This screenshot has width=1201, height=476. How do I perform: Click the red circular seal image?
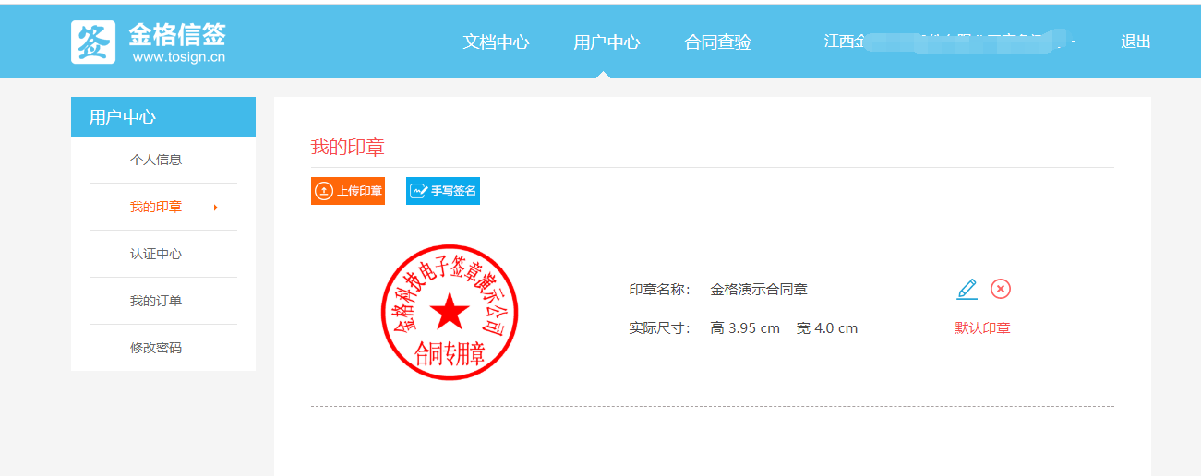point(450,313)
